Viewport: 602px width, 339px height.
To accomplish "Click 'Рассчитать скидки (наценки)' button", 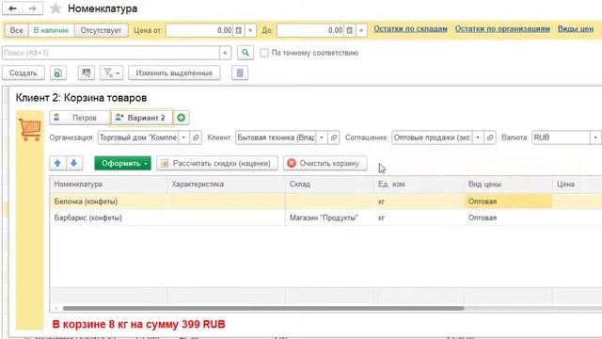I will pyautogui.click(x=217, y=163).
